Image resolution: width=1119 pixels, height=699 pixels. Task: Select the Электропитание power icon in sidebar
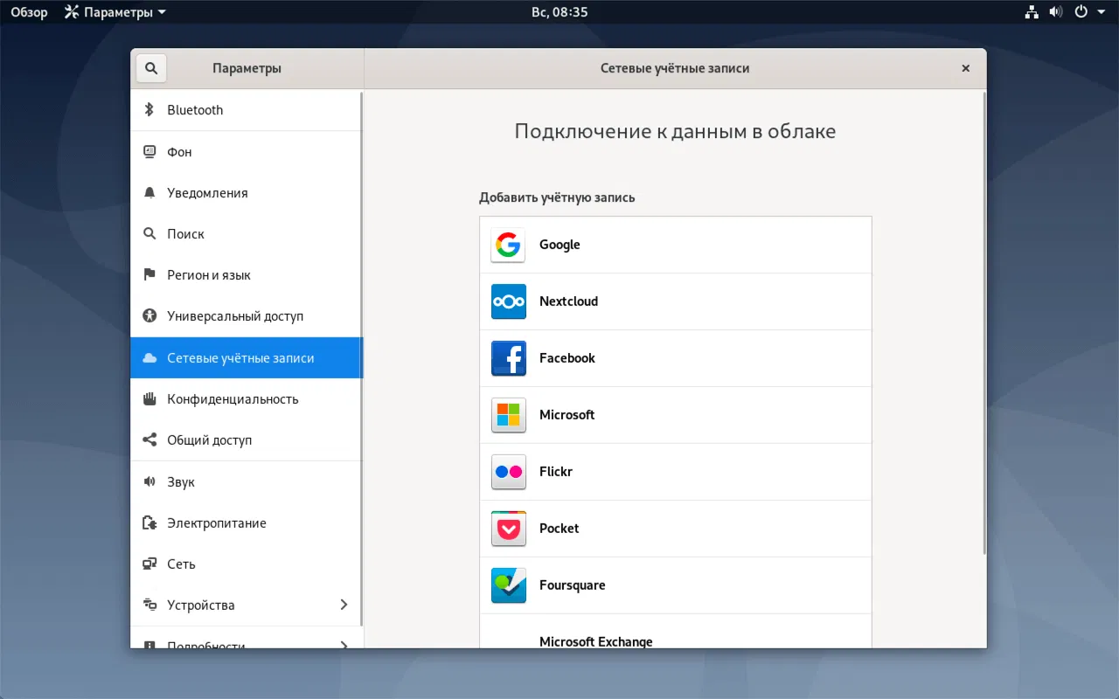(x=149, y=523)
